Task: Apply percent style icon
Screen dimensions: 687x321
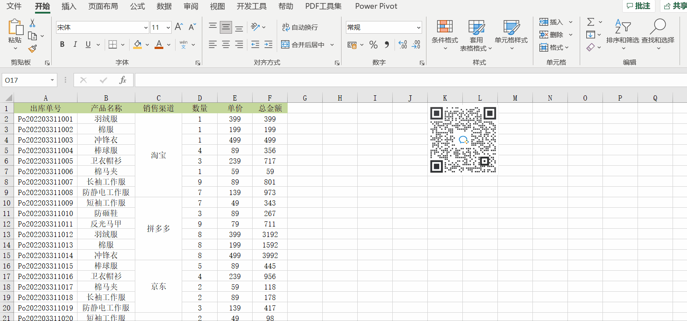Action: point(373,45)
